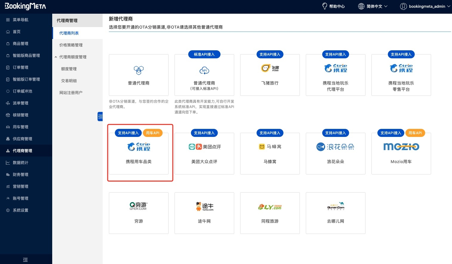Viewport: 452px width, 264px height.
Task: Collapse the main menu via bottom icon
Action: click(x=25, y=260)
